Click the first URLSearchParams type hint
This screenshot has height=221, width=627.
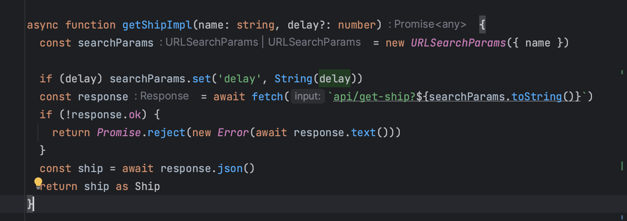pyautogui.click(x=212, y=42)
